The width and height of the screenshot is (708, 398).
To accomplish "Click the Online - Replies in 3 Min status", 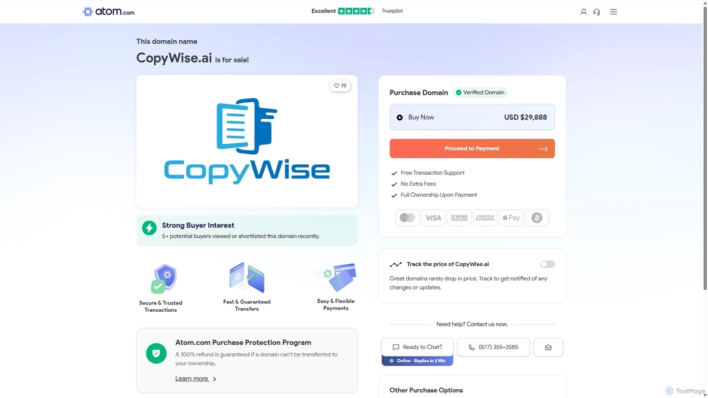I will click(x=417, y=361).
